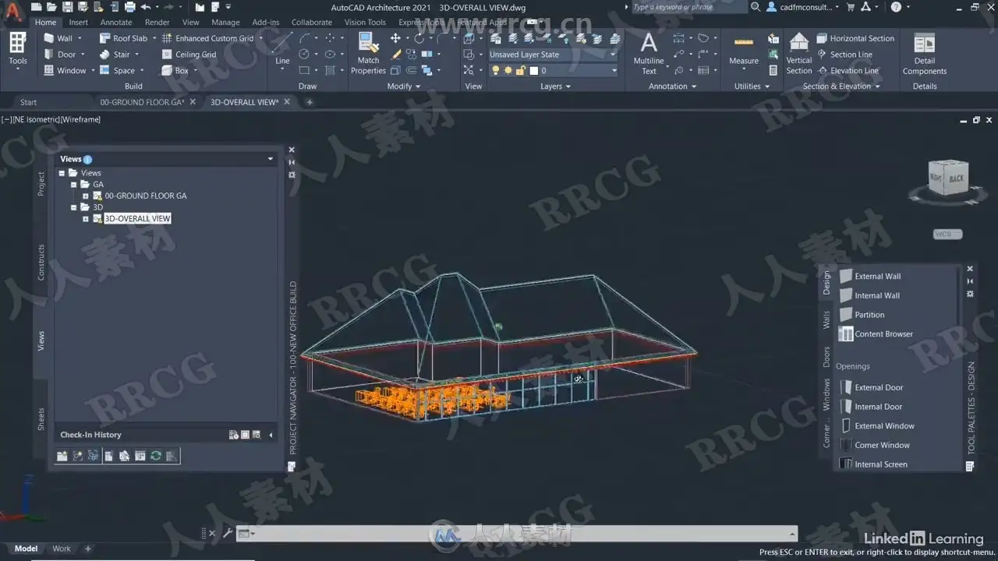Collapse the Views root folder node
The width and height of the screenshot is (998, 561).
click(62, 173)
